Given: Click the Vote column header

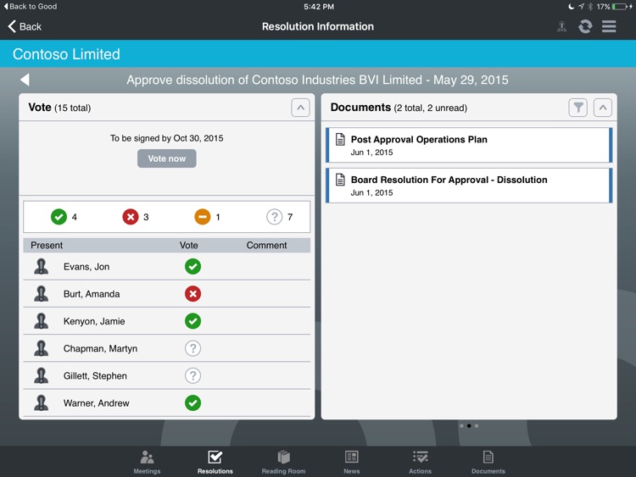Looking at the screenshot, I should tap(188, 245).
